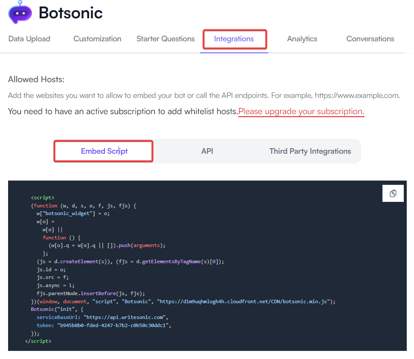Click the Botsonic title text
Image resolution: width=414 pixels, height=359 pixels.
coord(70,12)
